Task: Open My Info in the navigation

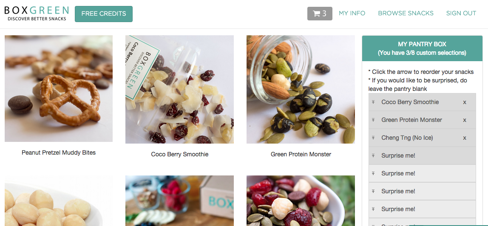Action: [352, 13]
